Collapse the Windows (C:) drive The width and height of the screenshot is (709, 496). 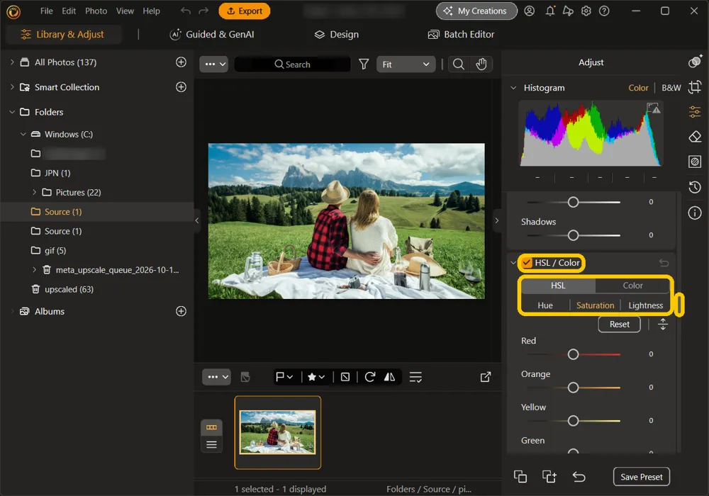[x=23, y=134]
